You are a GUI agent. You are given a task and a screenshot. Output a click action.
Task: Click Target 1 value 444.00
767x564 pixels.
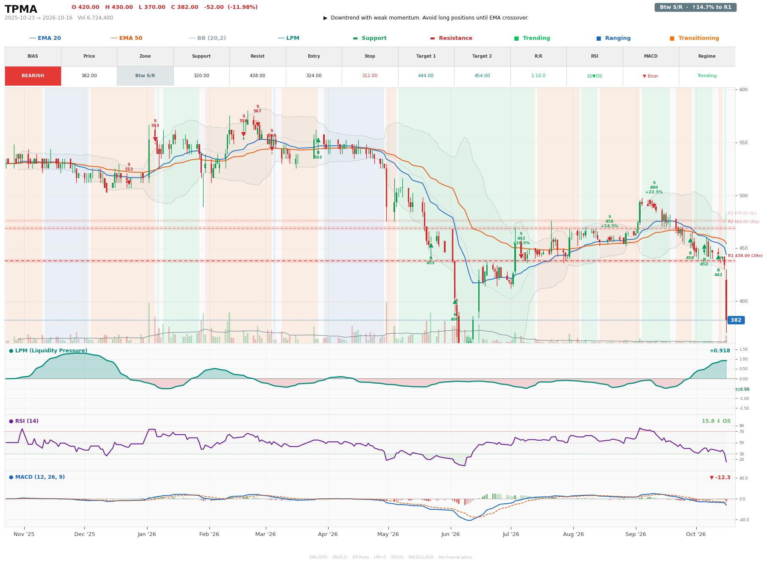(x=426, y=76)
